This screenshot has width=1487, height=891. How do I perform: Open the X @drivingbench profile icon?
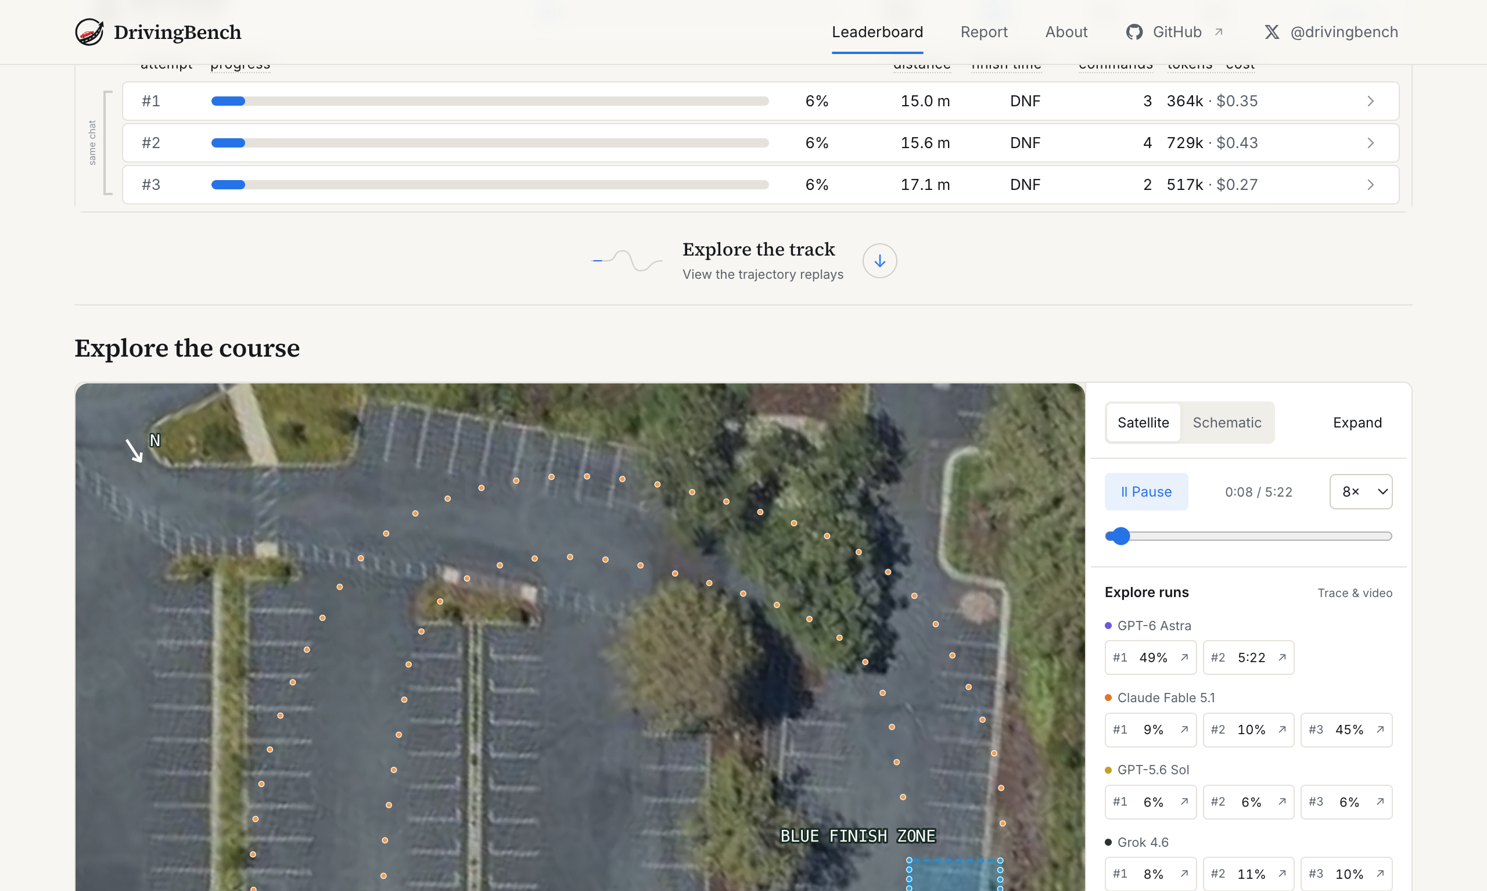1272,32
